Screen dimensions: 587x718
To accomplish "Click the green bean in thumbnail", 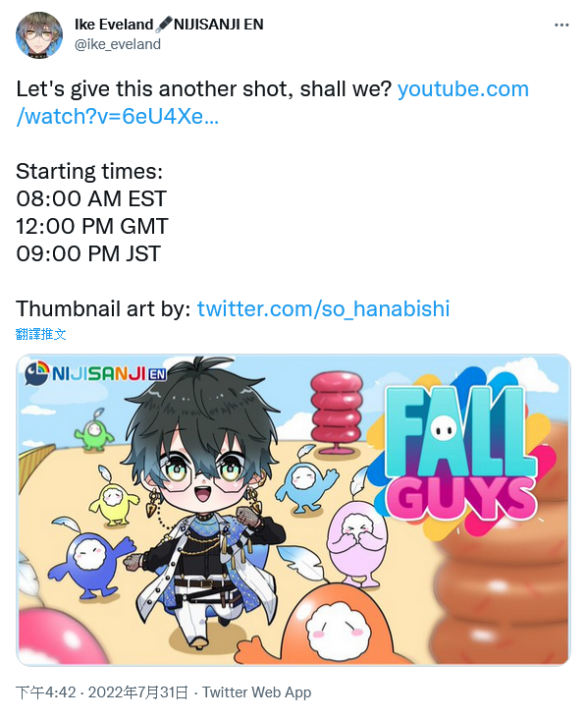I will [94, 431].
